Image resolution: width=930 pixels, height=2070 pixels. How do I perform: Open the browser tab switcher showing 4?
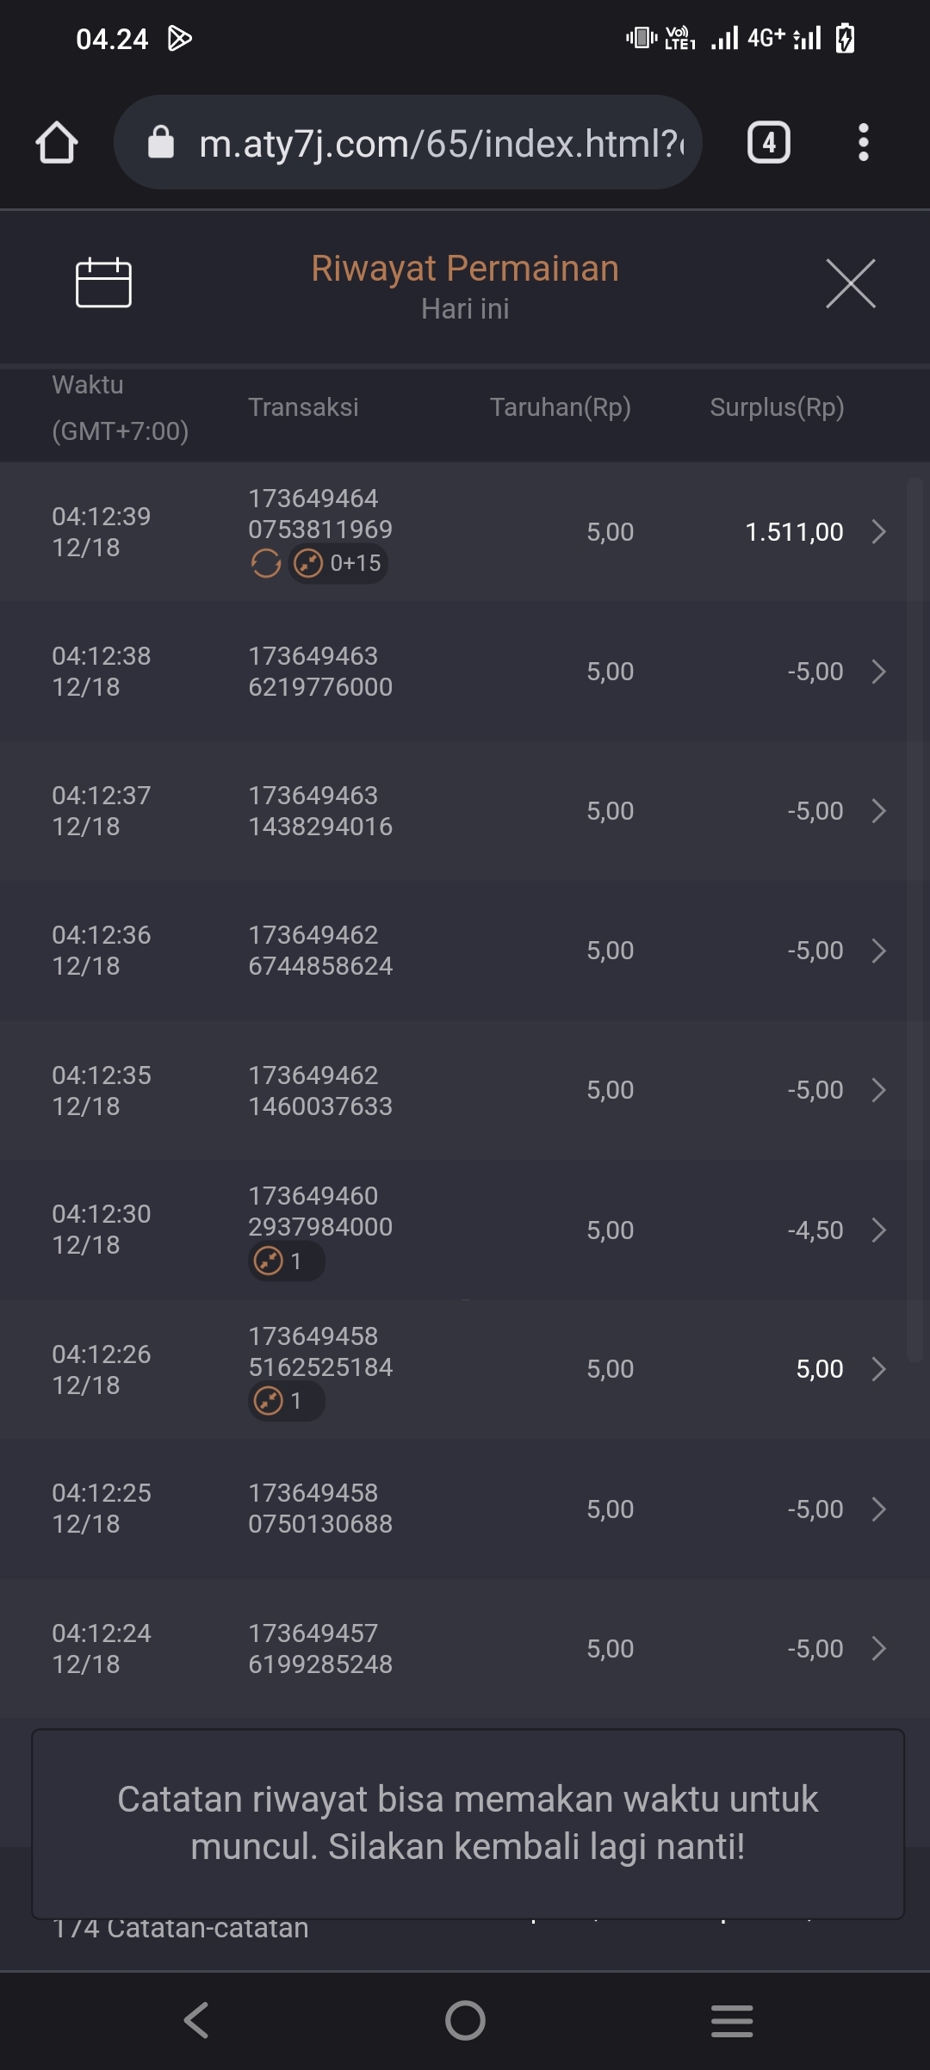pos(768,143)
